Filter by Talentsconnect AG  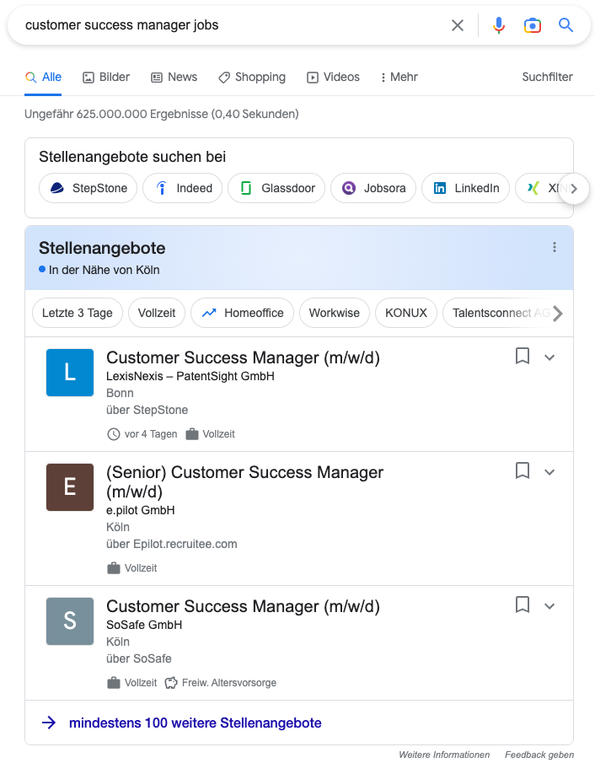click(496, 313)
